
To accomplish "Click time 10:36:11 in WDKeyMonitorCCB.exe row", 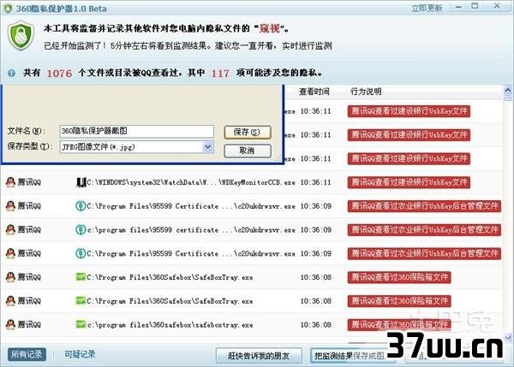I will click(315, 182).
